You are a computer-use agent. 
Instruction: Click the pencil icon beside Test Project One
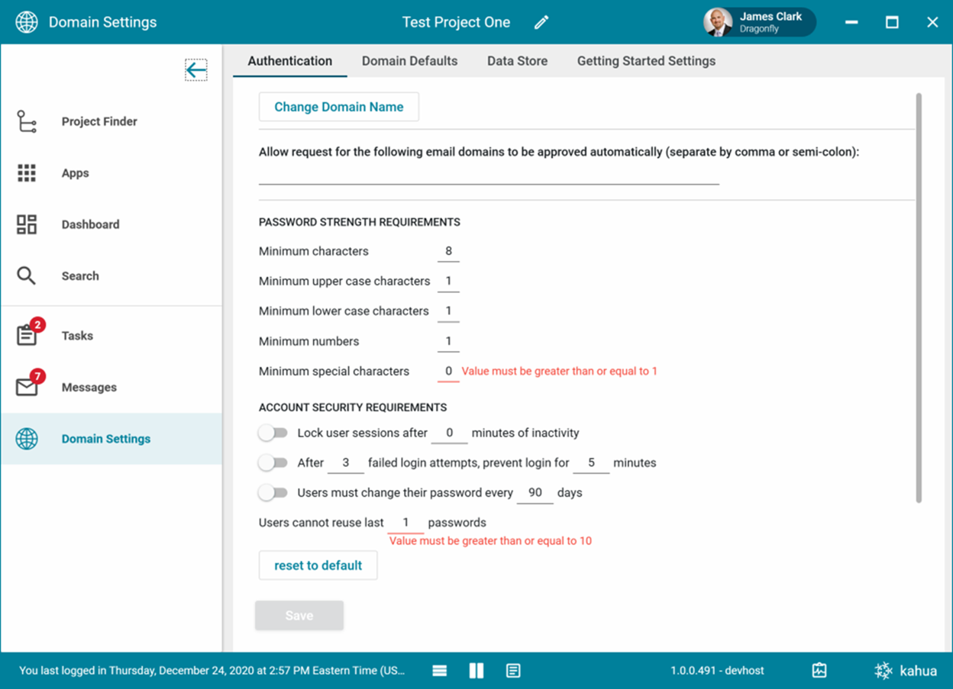[541, 22]
